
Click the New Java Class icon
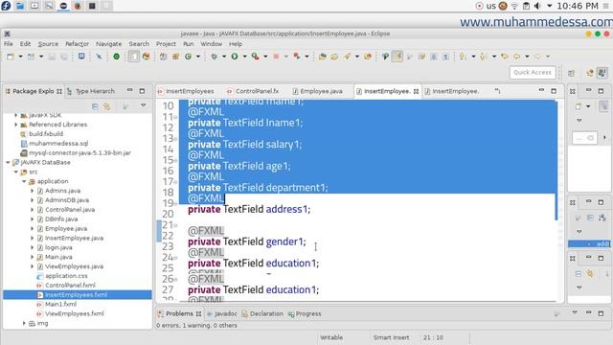click(x=188, y=57)
